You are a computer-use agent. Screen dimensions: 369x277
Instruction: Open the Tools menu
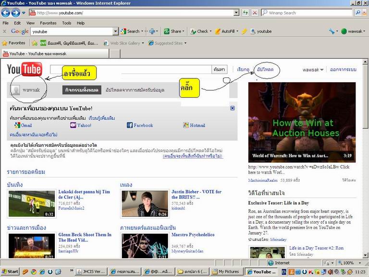67,23
